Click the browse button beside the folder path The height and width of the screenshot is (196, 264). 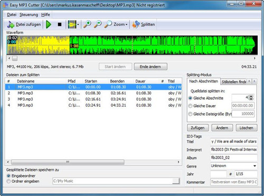pos(176,181)
